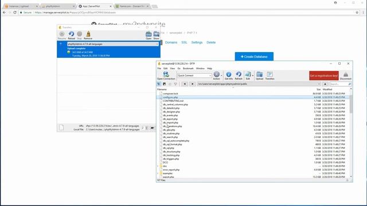Sort by Modified column header

coord(327,89)
